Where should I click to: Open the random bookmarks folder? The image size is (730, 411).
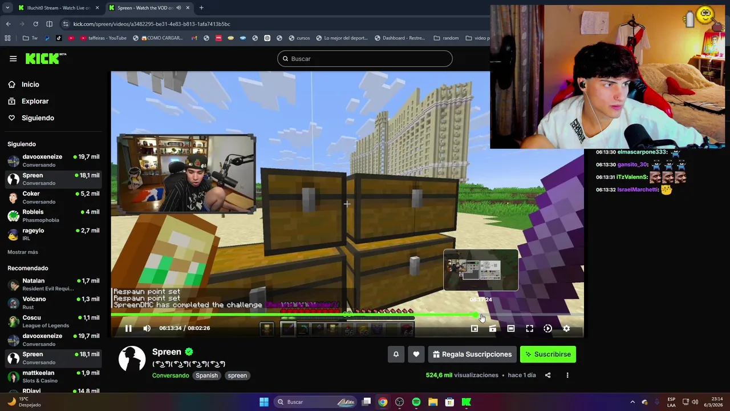[x=446, y=38]
